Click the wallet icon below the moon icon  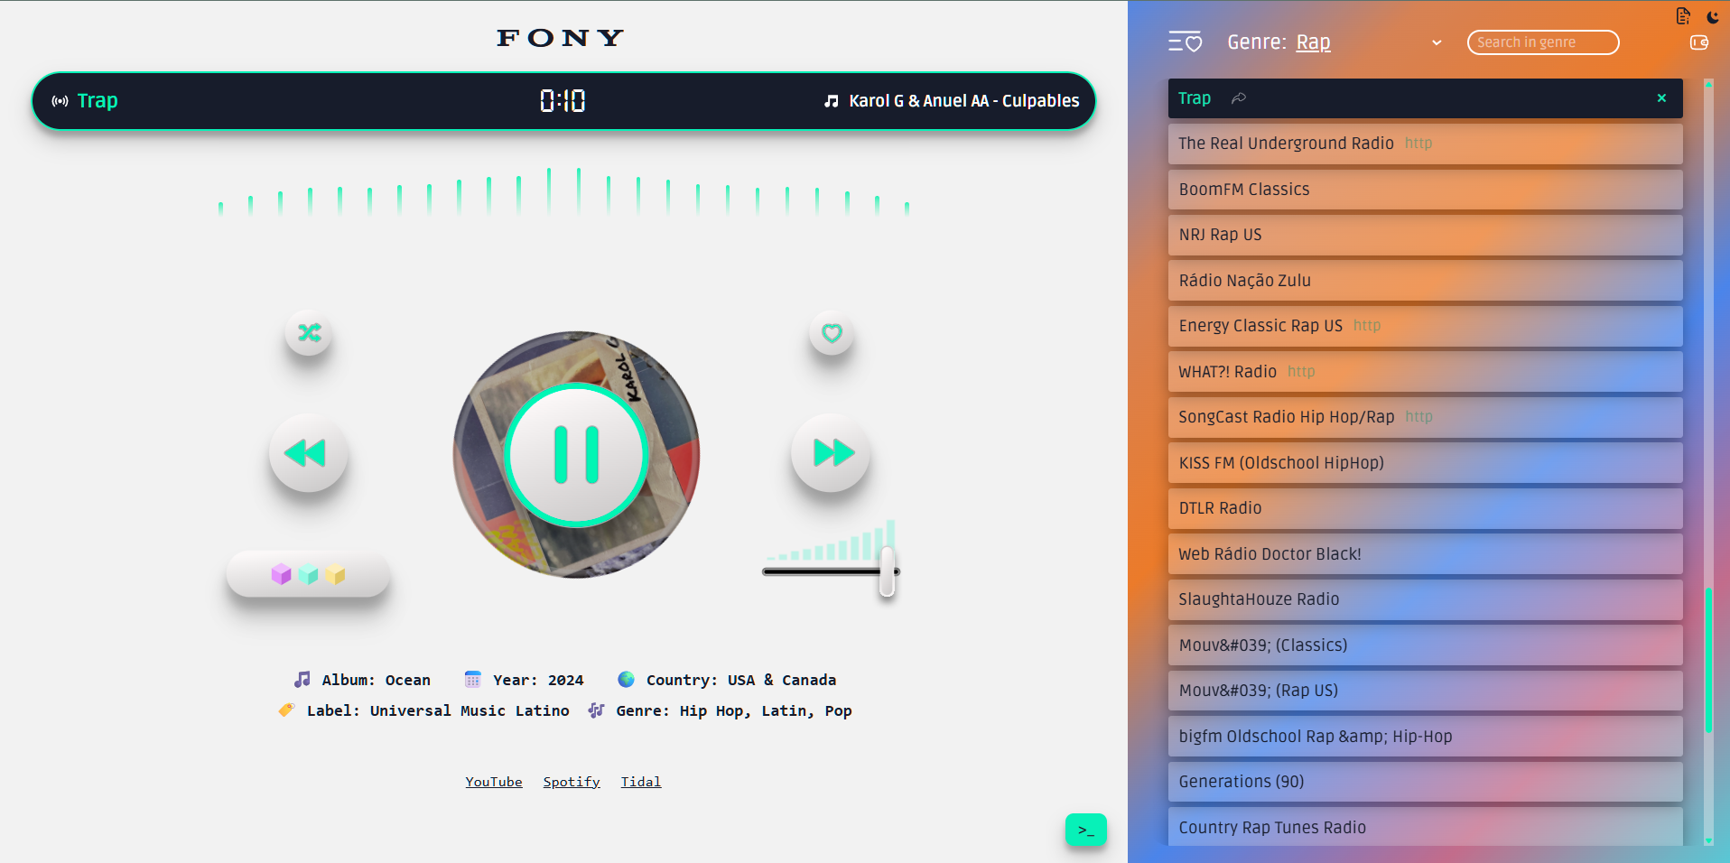(x=1698, y=42)
